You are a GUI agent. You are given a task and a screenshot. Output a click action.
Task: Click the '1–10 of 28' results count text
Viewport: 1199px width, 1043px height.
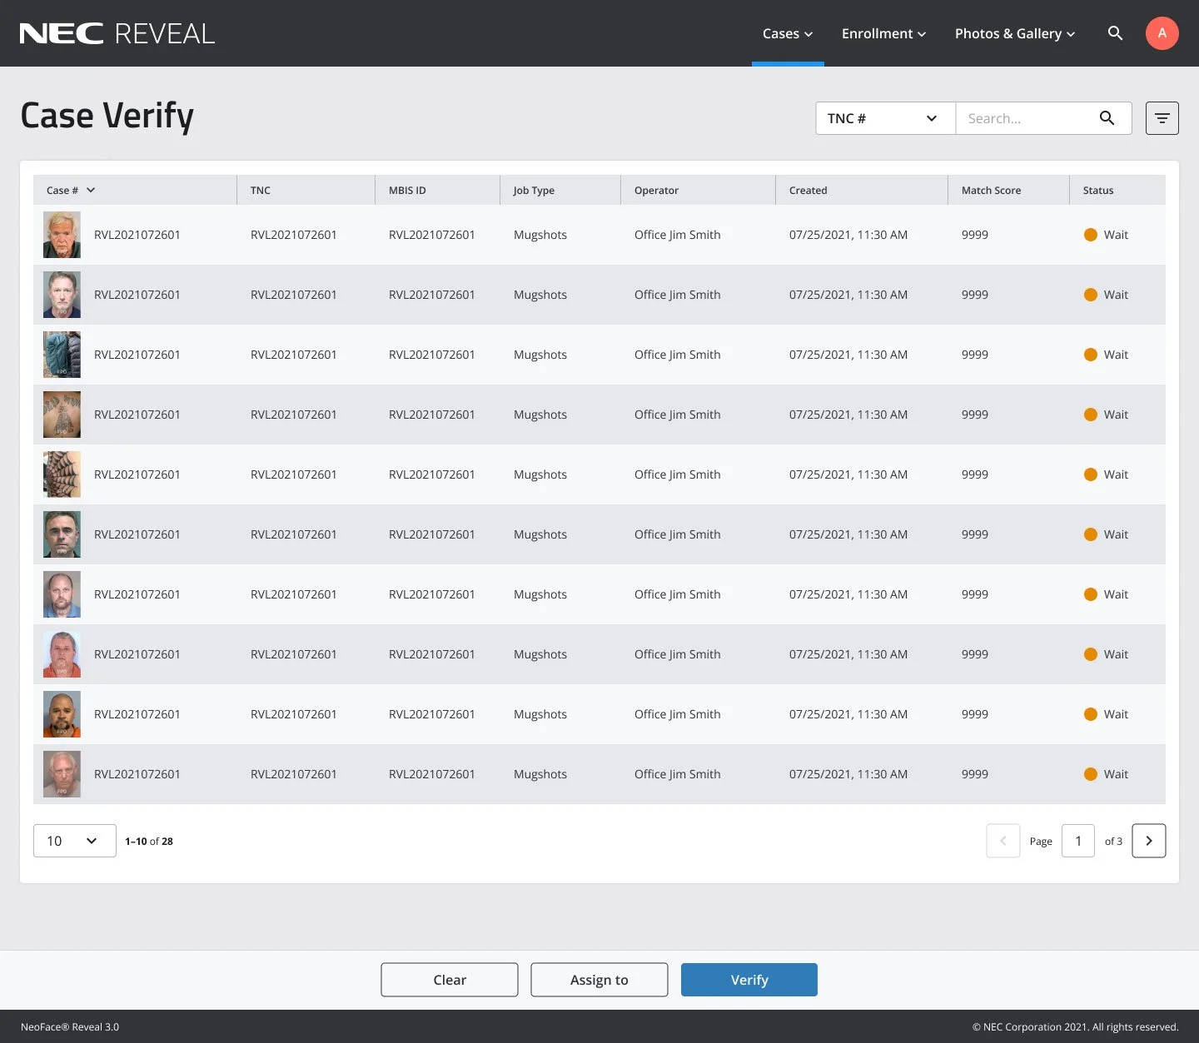(149, 841)
